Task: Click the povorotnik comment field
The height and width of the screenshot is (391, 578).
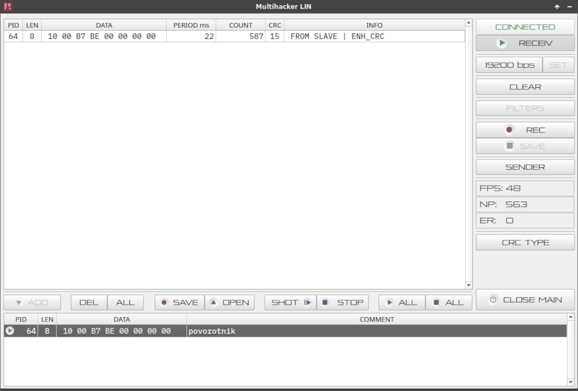Action: [x=375, y=331]
